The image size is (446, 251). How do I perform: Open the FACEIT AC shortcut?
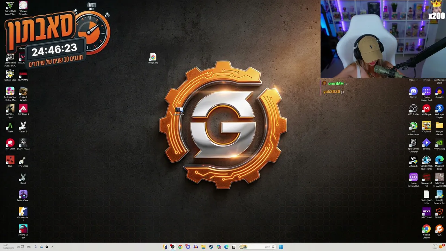coord(439,213)
